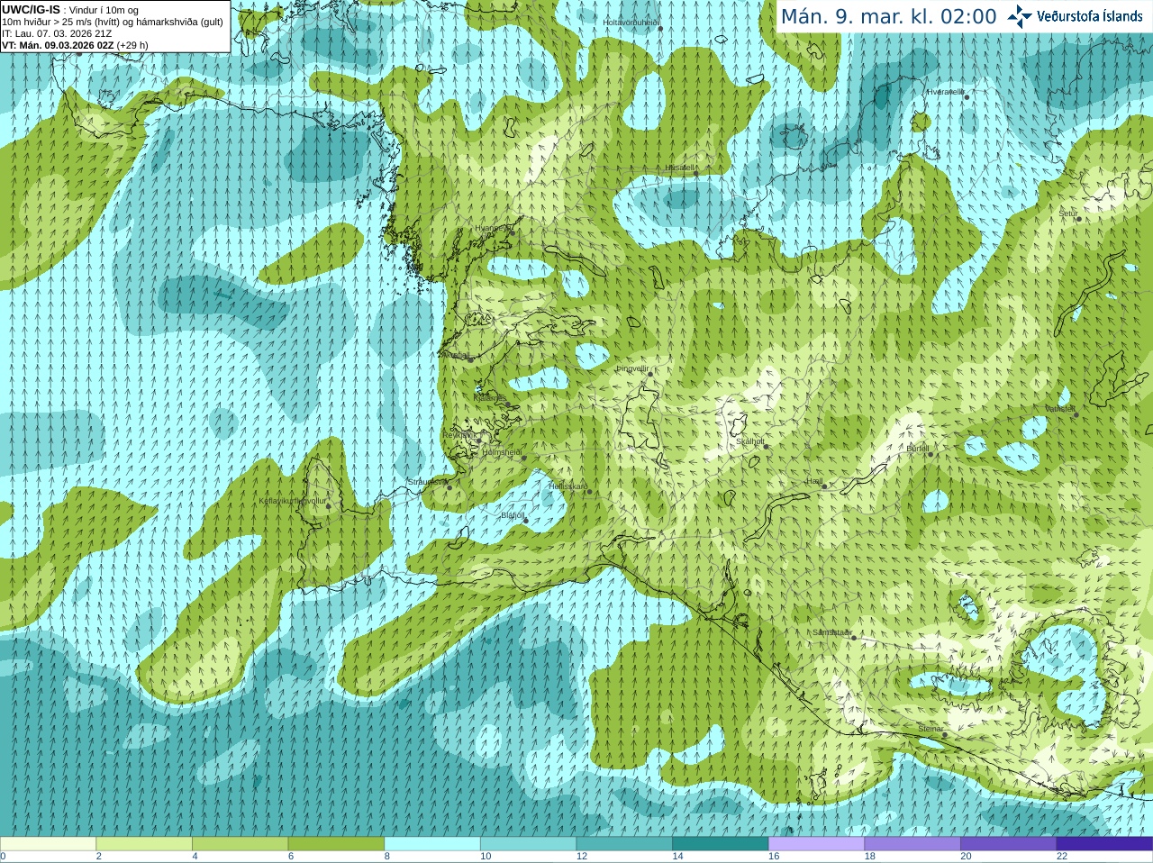Click the Veðurstofa Íslands logo icon
The height and width of the screenshot is (863, 1153).
1020,16
